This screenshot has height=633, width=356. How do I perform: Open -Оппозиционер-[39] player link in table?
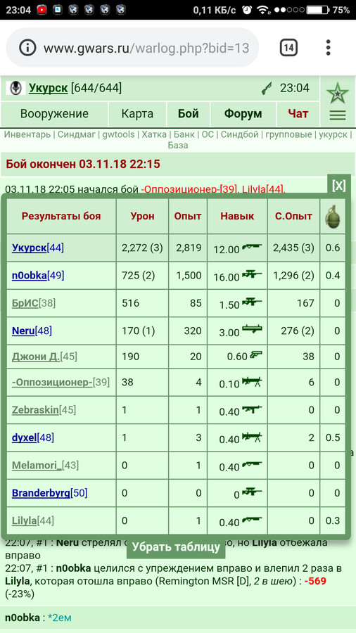click(61, 382)
